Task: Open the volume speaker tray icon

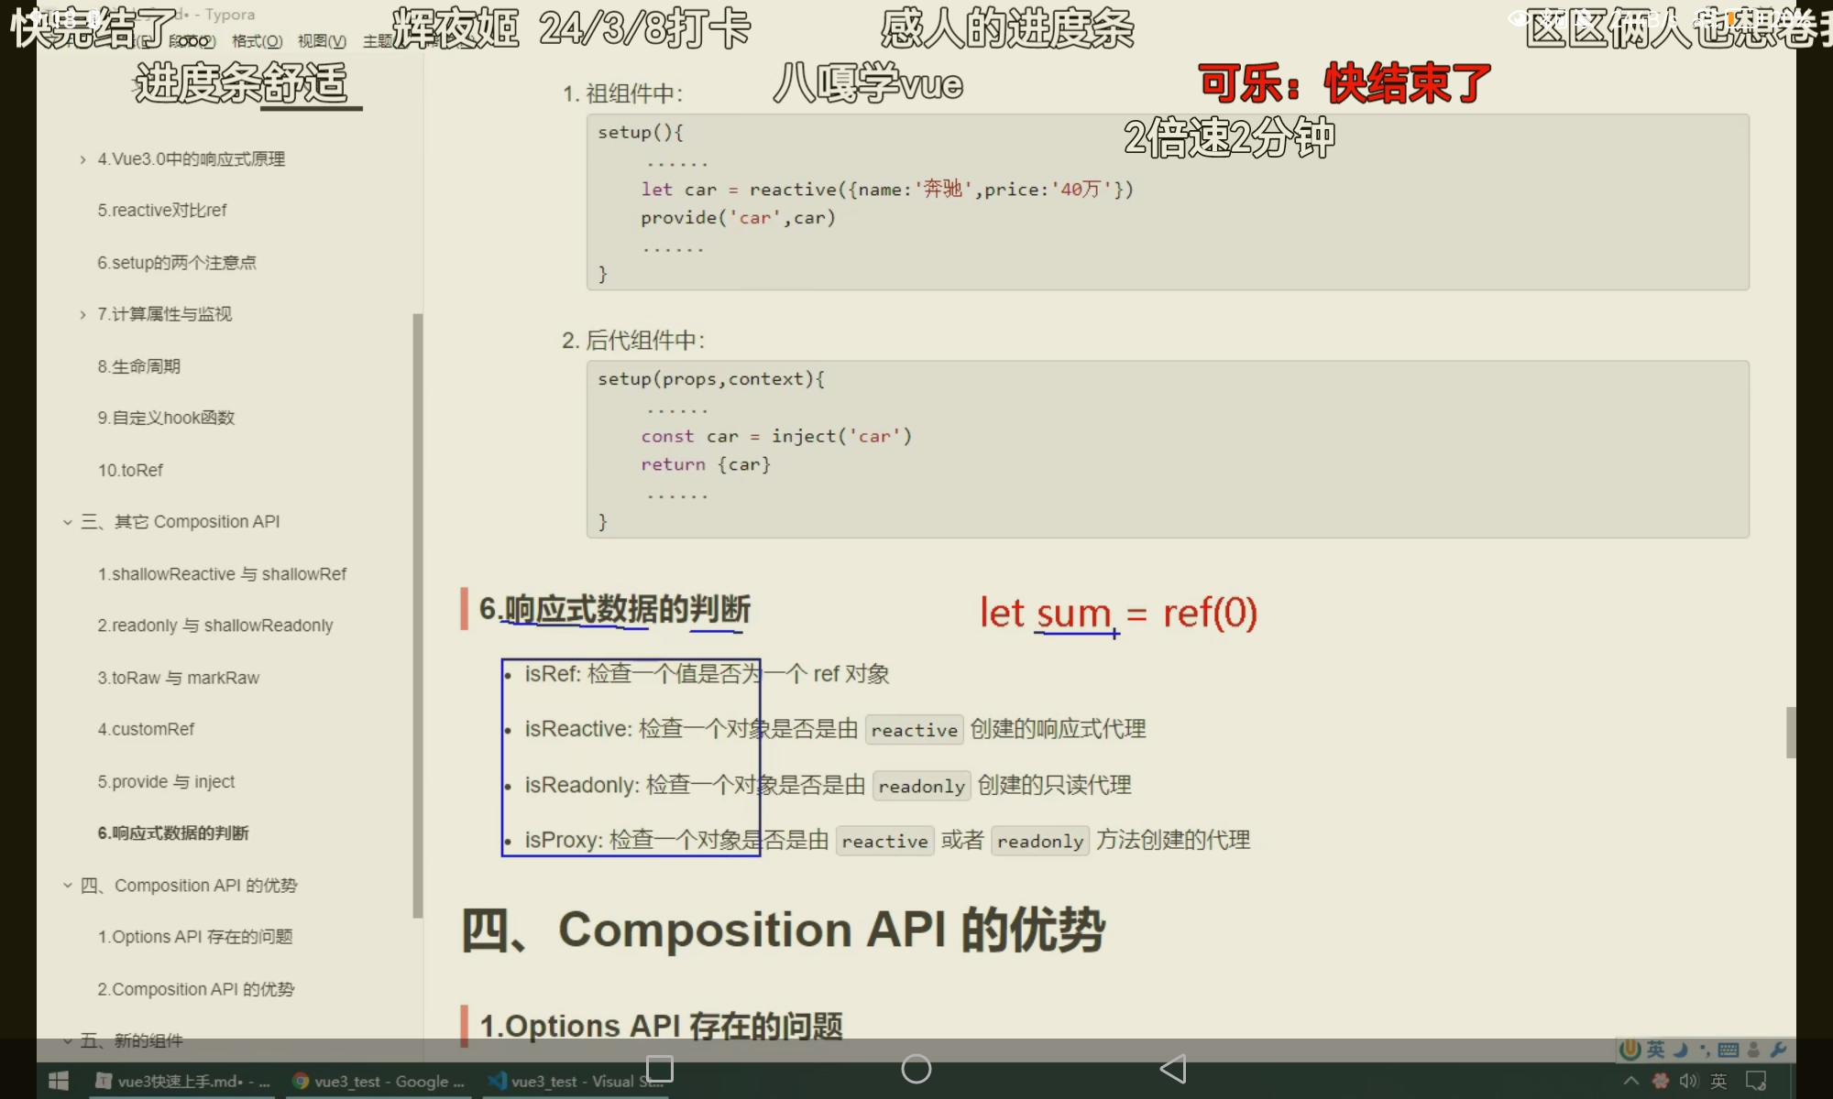Action: point(1688,1082)
